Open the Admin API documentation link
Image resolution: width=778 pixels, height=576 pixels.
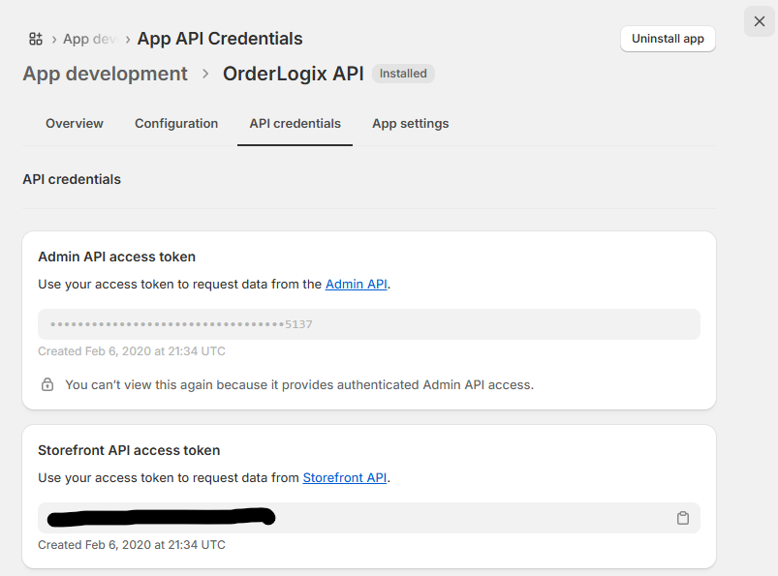[x=356, y=284]
